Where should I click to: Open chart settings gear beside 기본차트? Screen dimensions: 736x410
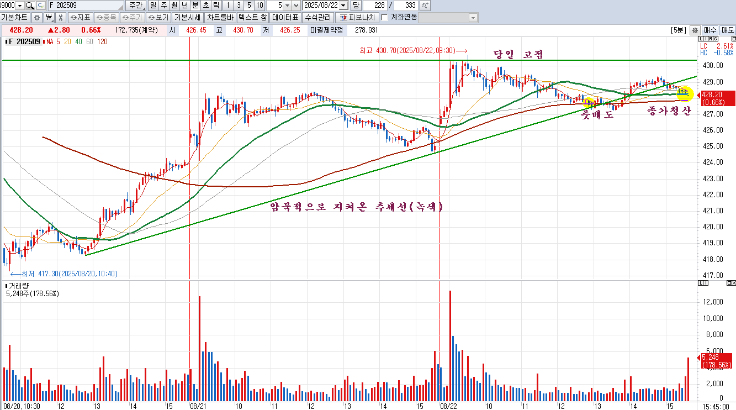37,18
